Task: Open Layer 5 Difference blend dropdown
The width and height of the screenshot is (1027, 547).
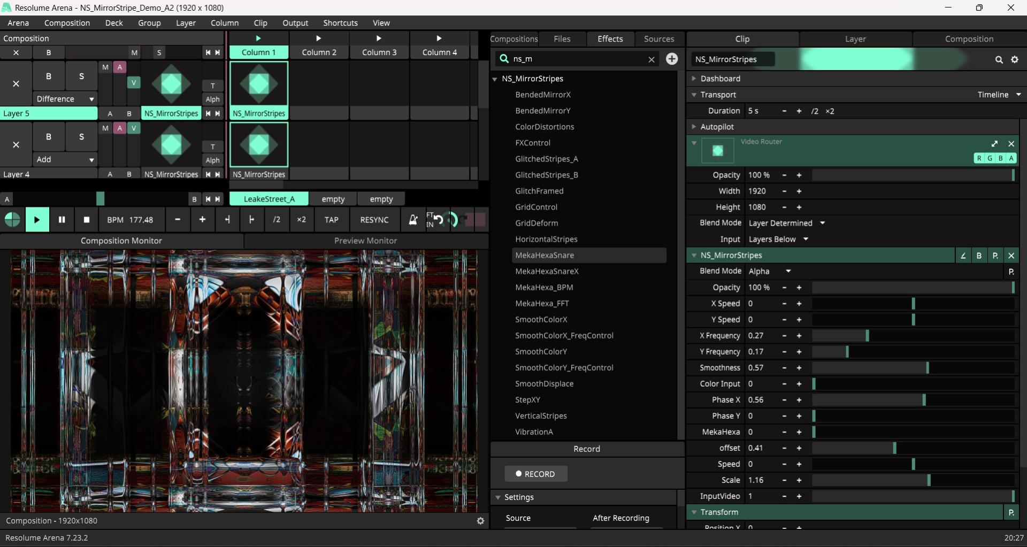Action: click(65, 99)
